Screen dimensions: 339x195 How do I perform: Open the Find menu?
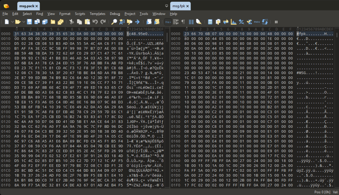pos(40,14)
